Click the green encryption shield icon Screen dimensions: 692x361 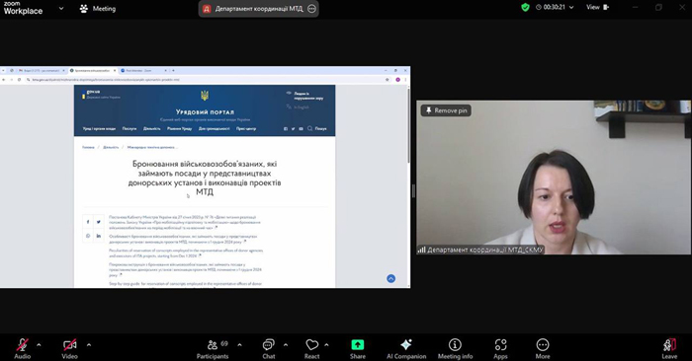click(525, 7)
